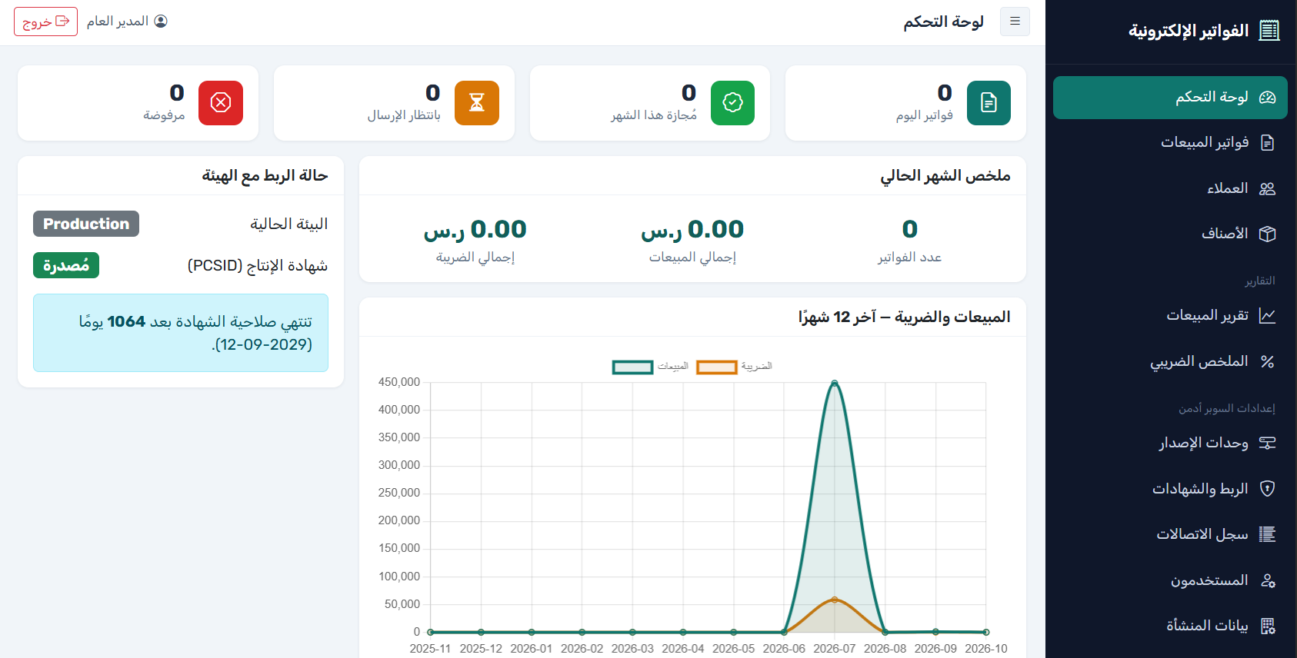Click the خروج logout button
1297x658 pixels.
[45, 22]
